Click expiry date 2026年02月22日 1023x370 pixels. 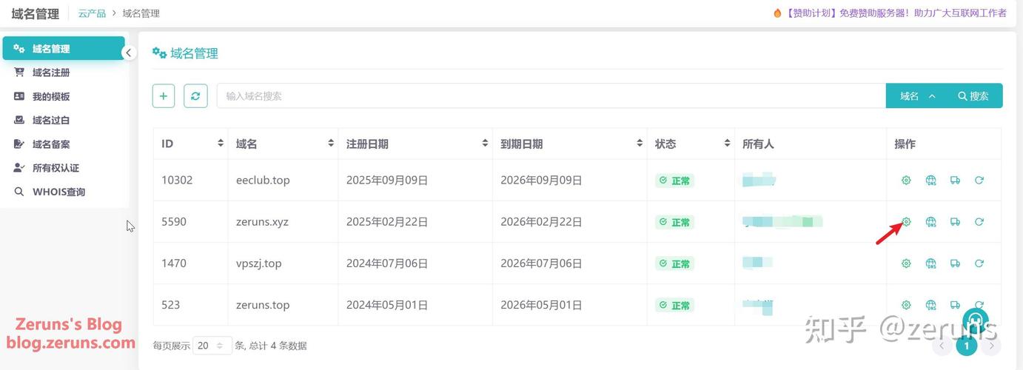click(x=541, y=221)
